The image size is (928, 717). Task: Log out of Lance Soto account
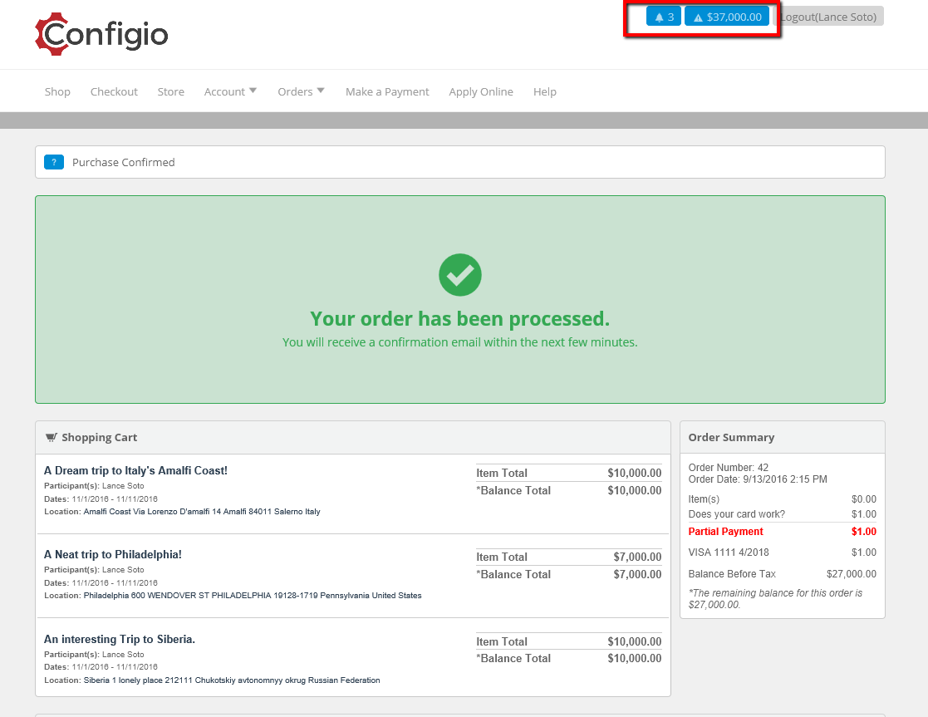[828, 17]
